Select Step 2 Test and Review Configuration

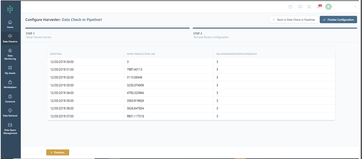(x=210, y=35)
